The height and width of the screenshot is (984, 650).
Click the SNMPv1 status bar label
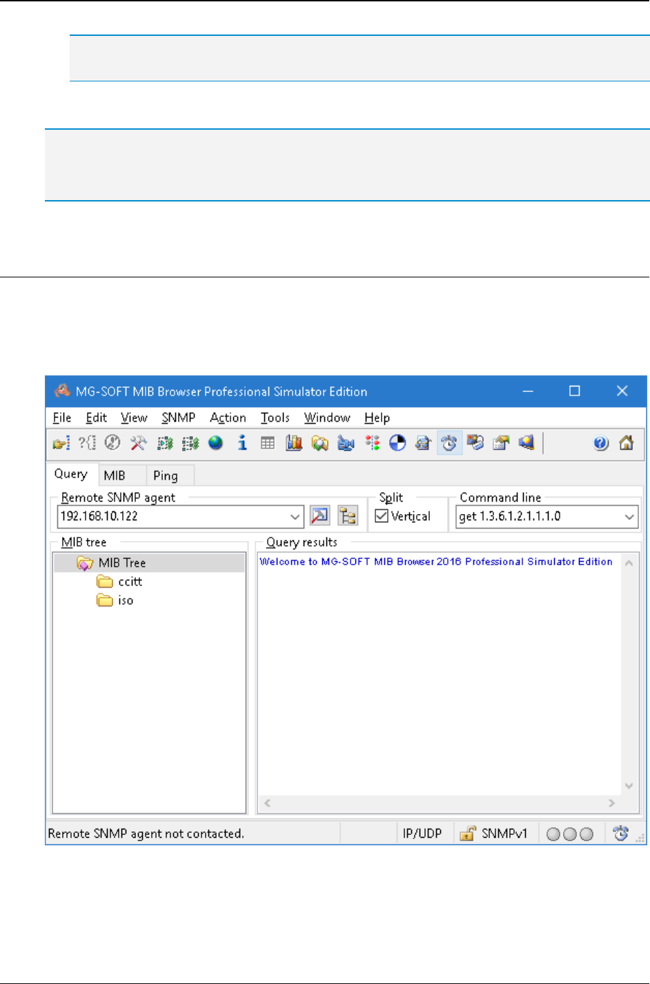tap(504, 834)
